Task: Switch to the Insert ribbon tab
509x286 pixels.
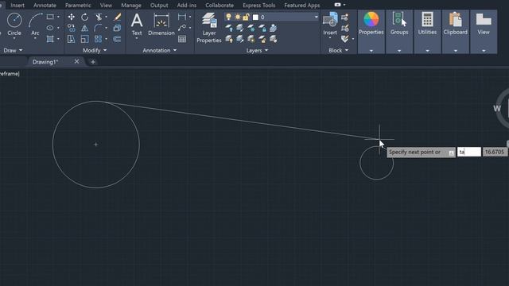Action: coord(17,6)
